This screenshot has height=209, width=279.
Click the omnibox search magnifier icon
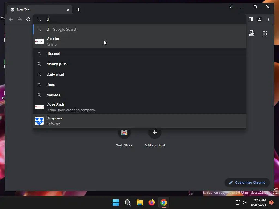tap(39, 19)
